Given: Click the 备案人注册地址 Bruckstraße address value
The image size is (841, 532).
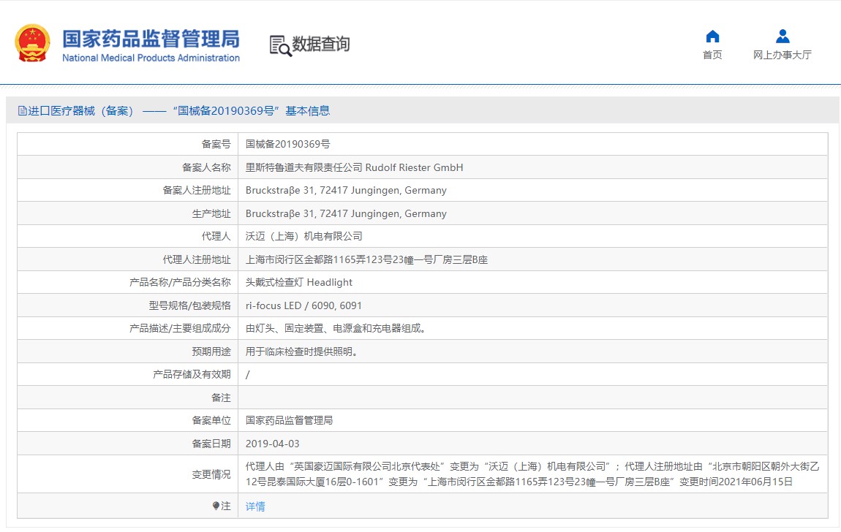Looking at the screenshot, I should click(346, 190).
